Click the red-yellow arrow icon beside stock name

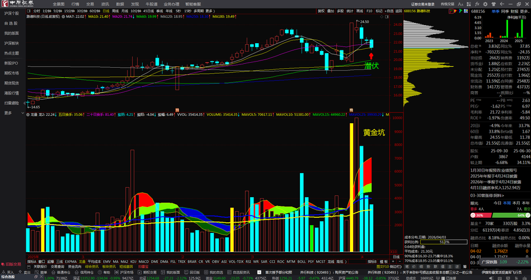point(456,11)
